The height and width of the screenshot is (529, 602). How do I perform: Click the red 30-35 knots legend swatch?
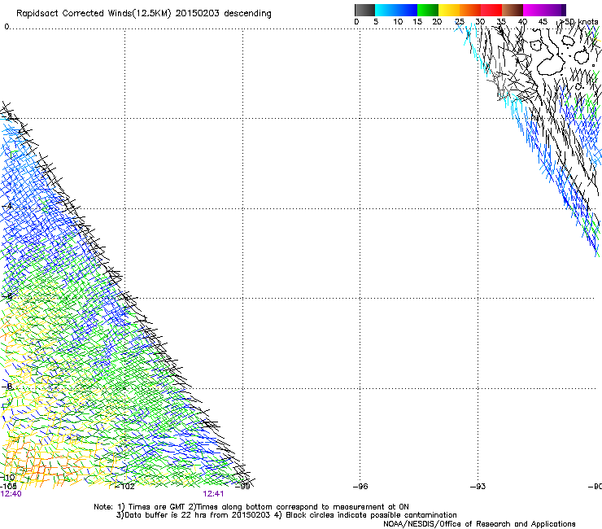point(491,10)
